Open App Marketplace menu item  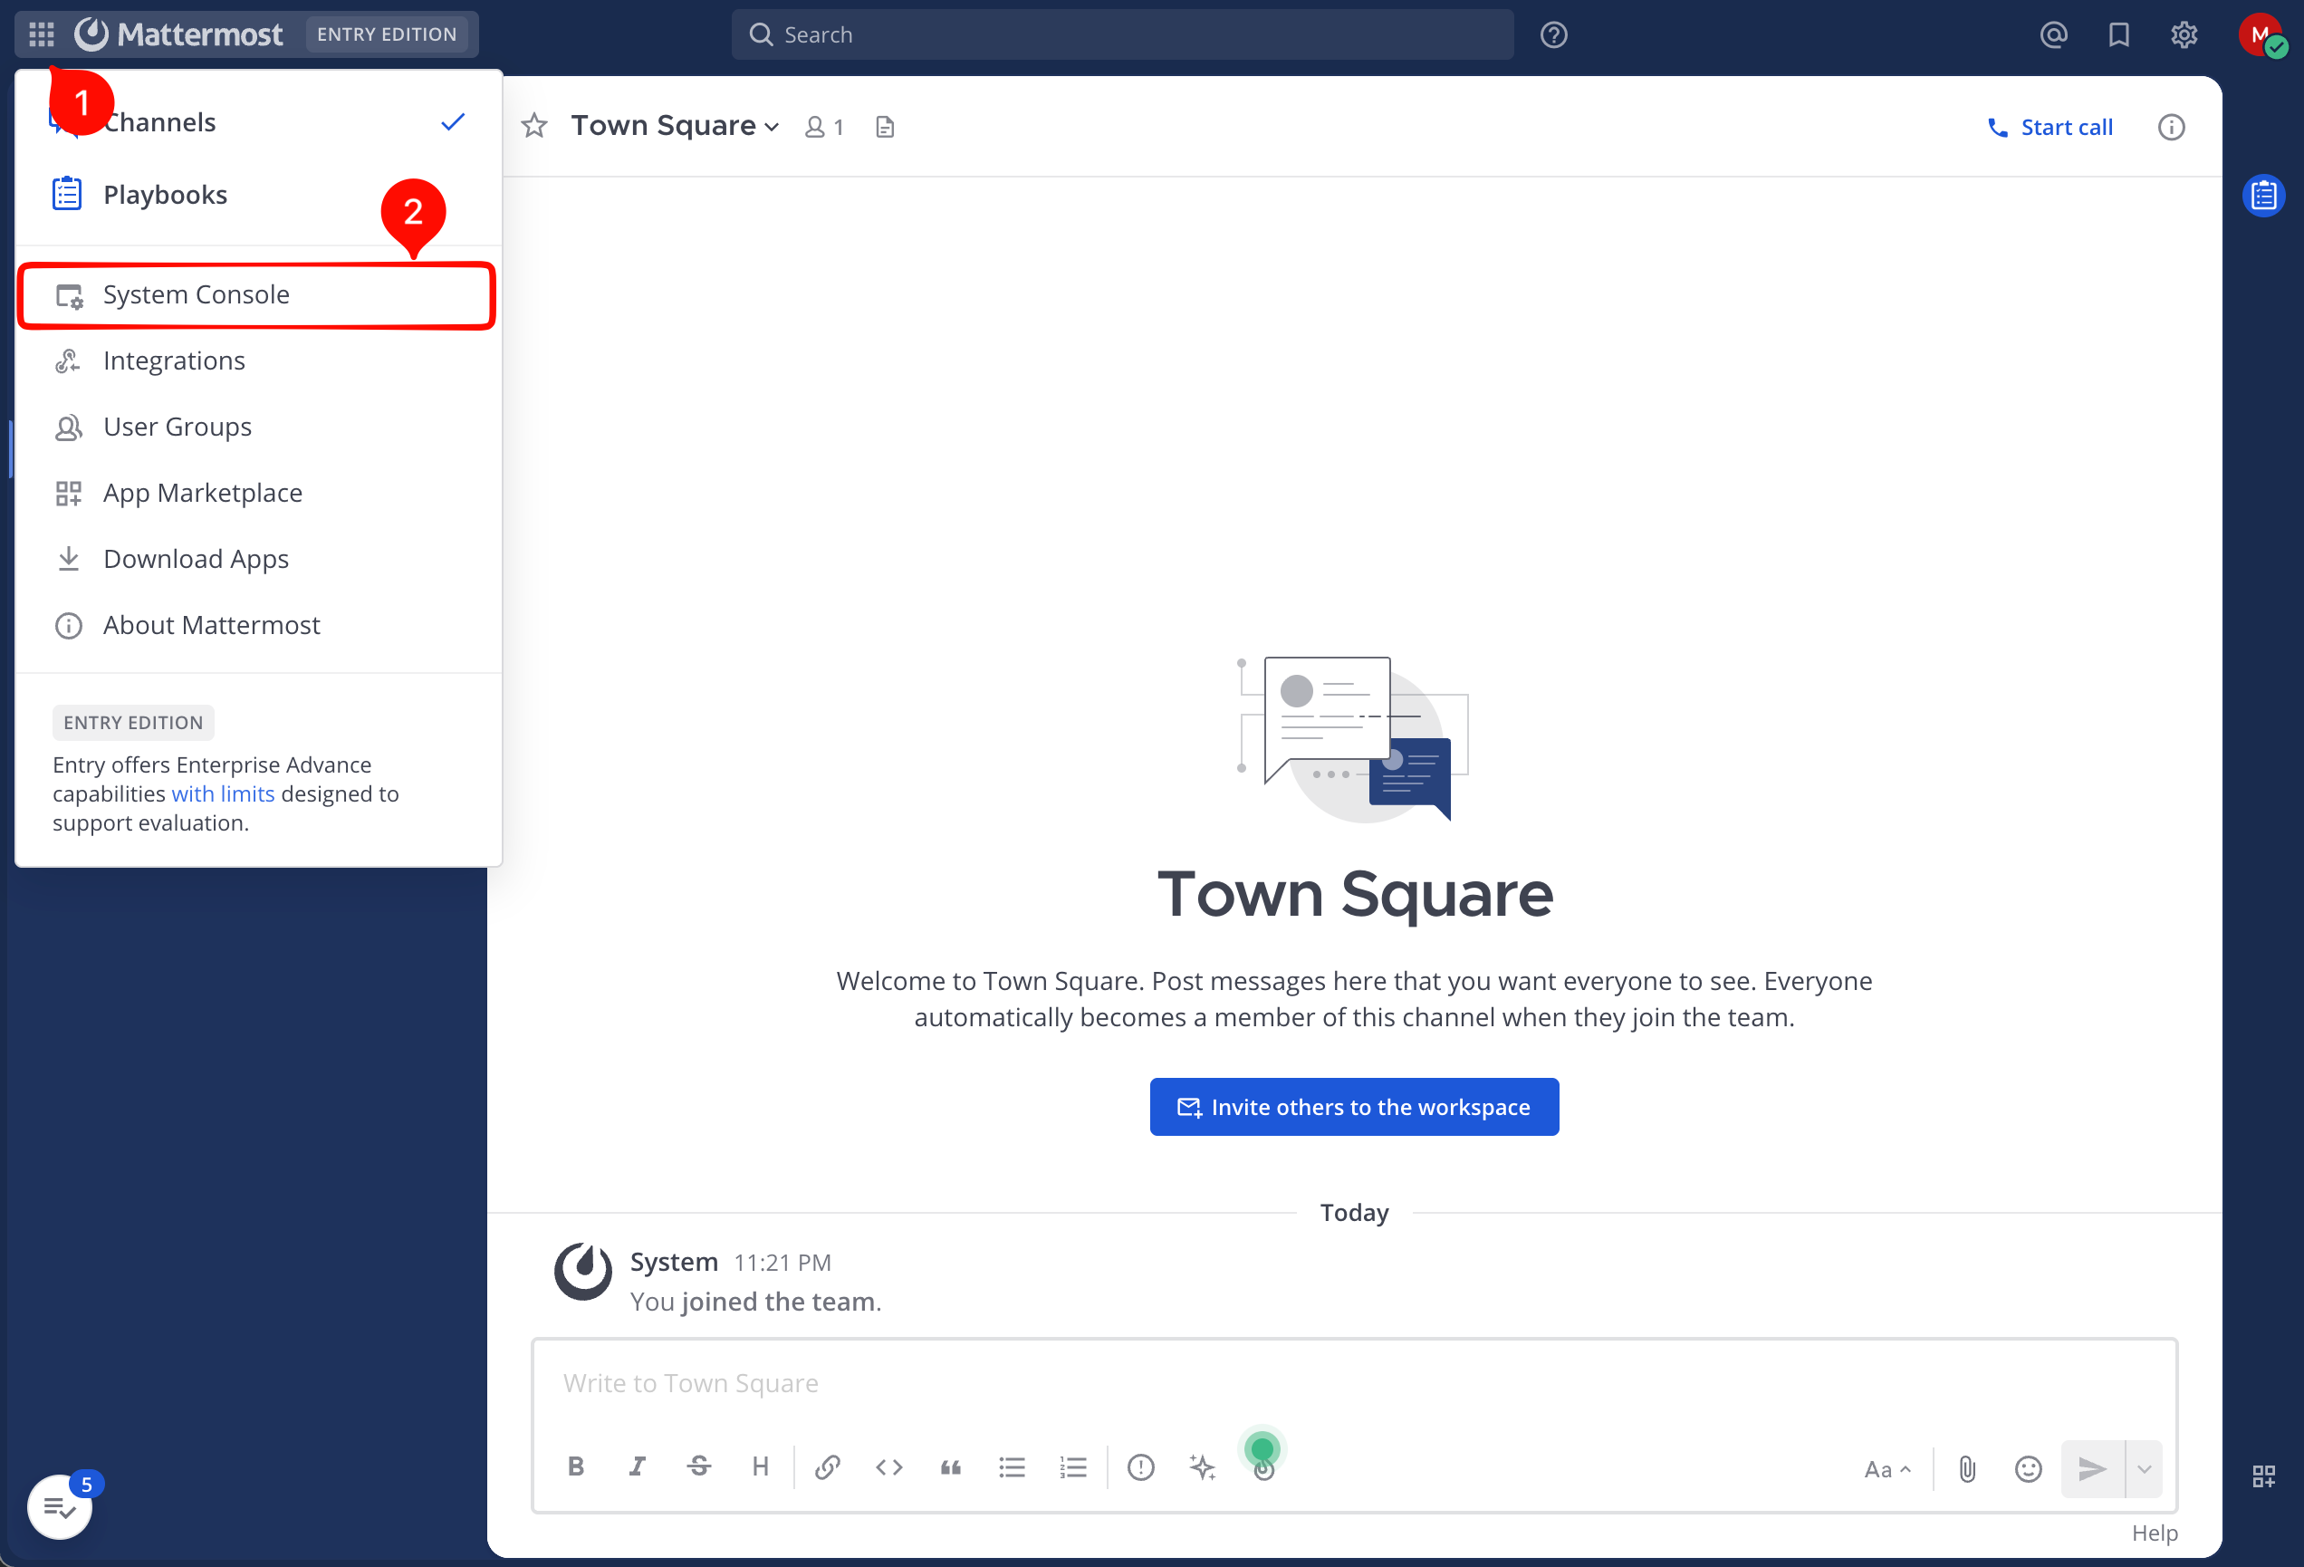click(x=258, y=493)
